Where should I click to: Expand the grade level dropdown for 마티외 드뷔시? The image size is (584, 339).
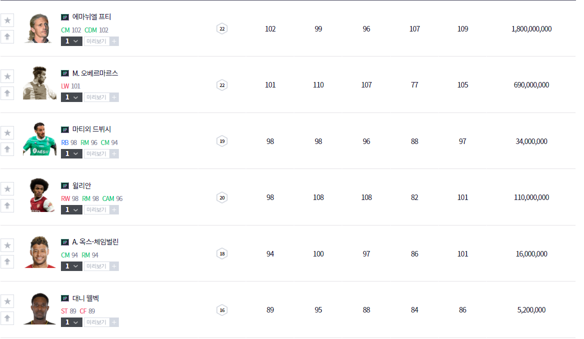point(71,153)
